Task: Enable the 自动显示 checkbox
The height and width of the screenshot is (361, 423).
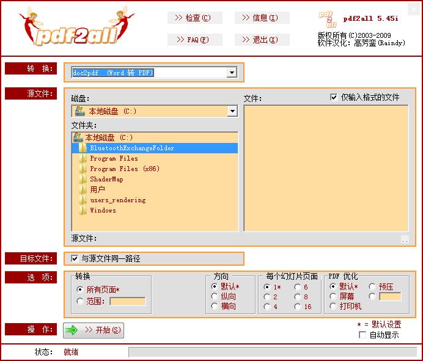Action: [x=362, y=335]
